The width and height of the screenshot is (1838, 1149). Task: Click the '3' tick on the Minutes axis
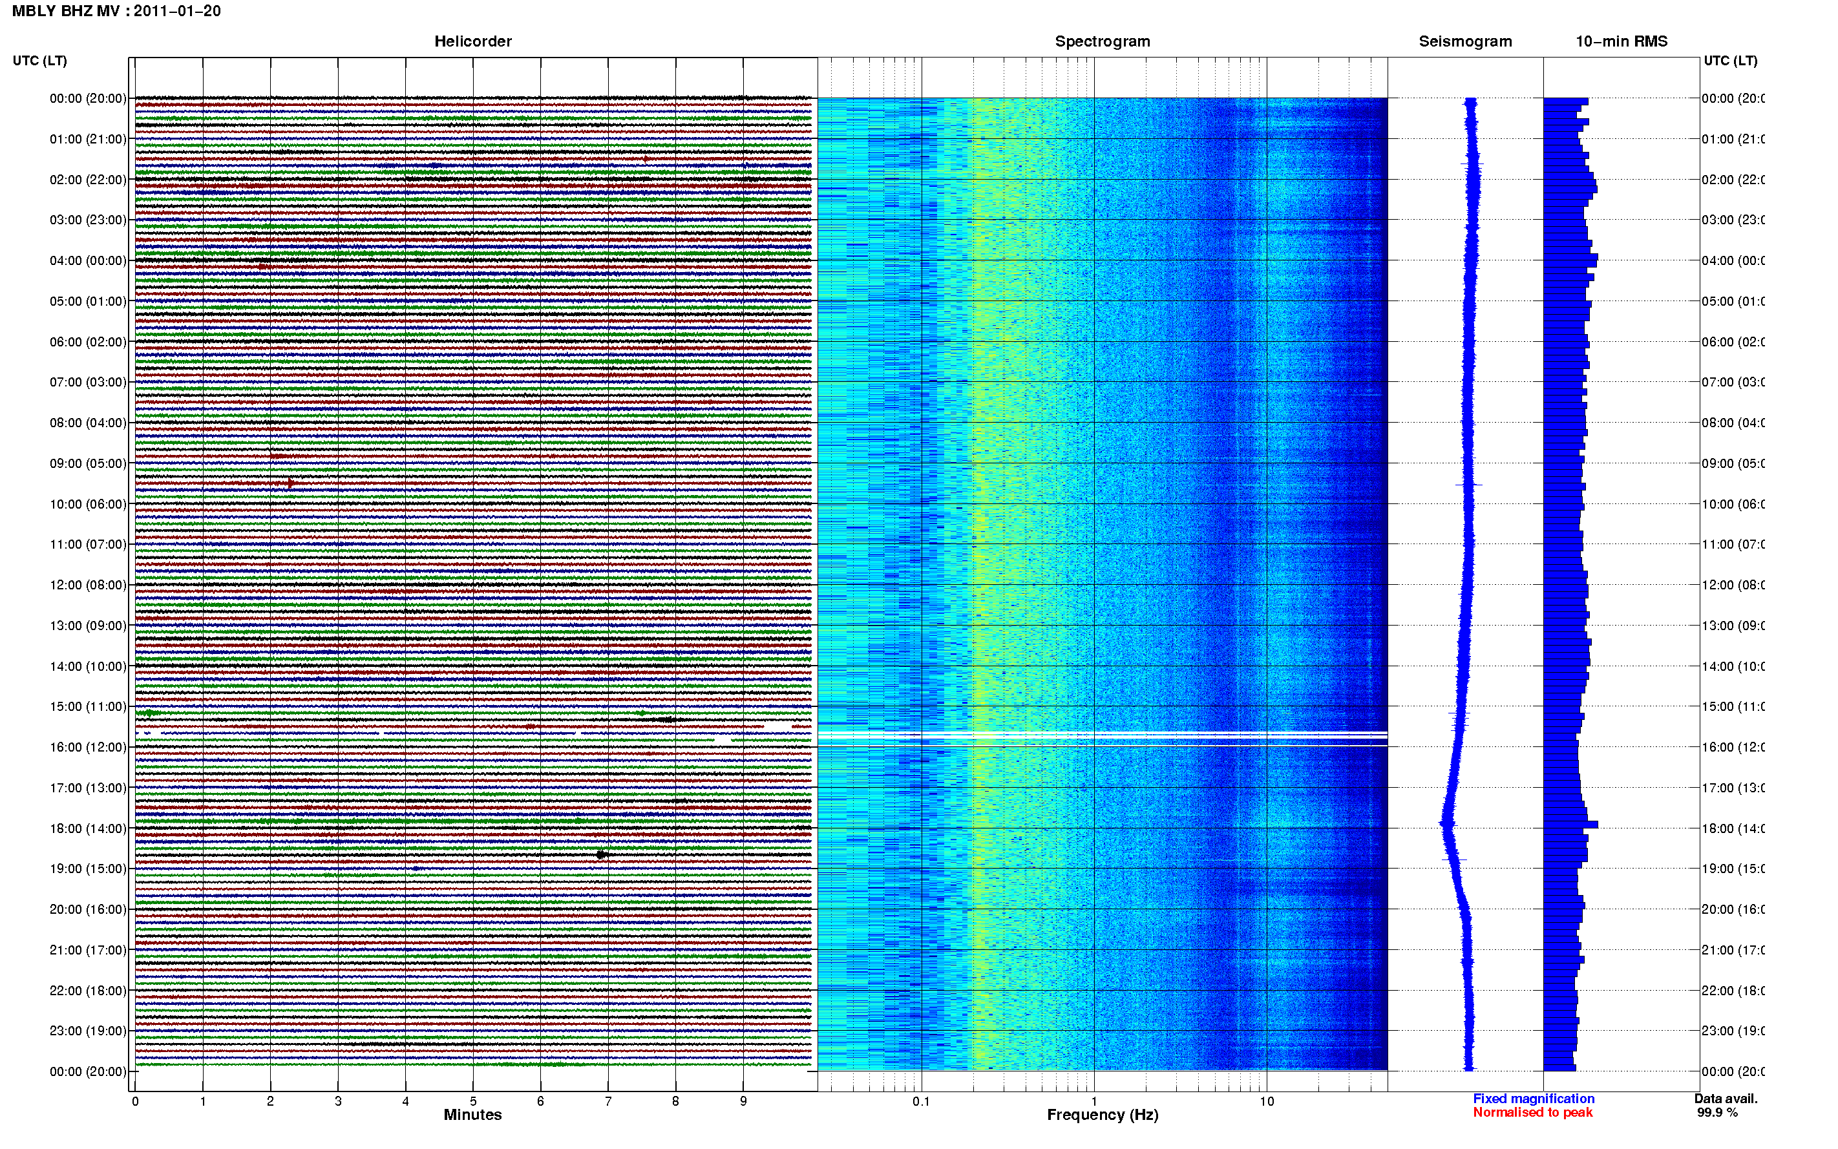point(338,1101)
